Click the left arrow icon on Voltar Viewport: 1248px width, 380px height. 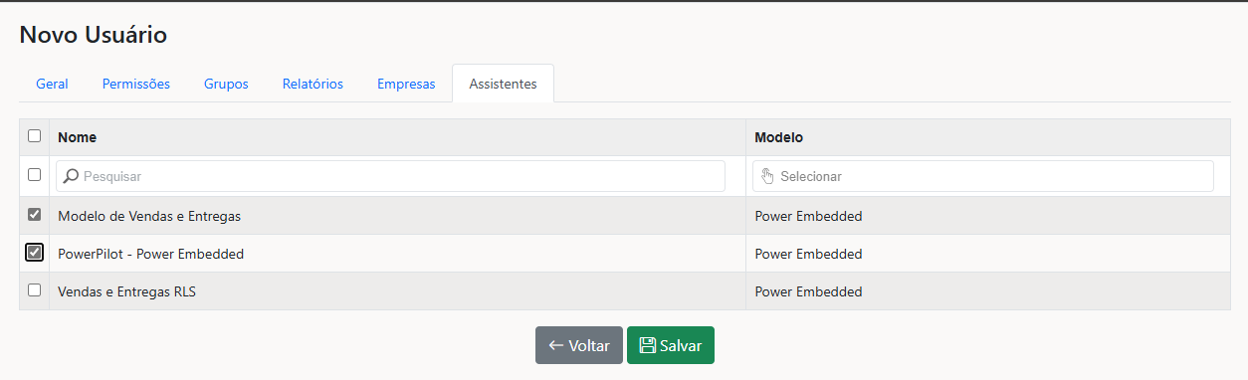click(556, 345)
